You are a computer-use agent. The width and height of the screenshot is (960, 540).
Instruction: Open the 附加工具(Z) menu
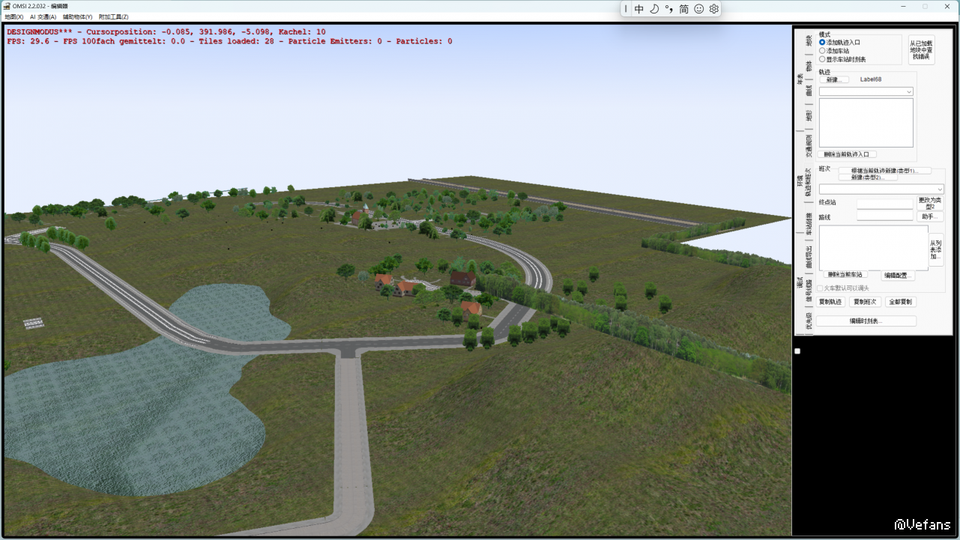(x=113, y=16)
